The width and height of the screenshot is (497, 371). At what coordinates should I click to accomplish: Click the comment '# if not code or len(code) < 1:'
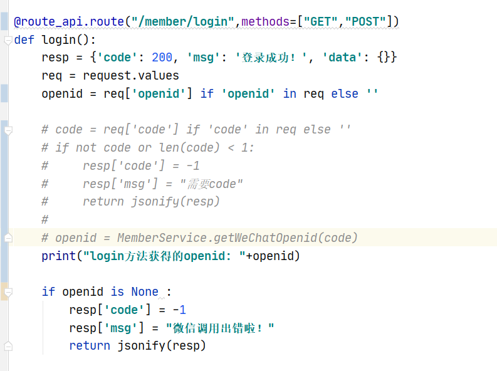pyautogui.click(x=148, y=148)
